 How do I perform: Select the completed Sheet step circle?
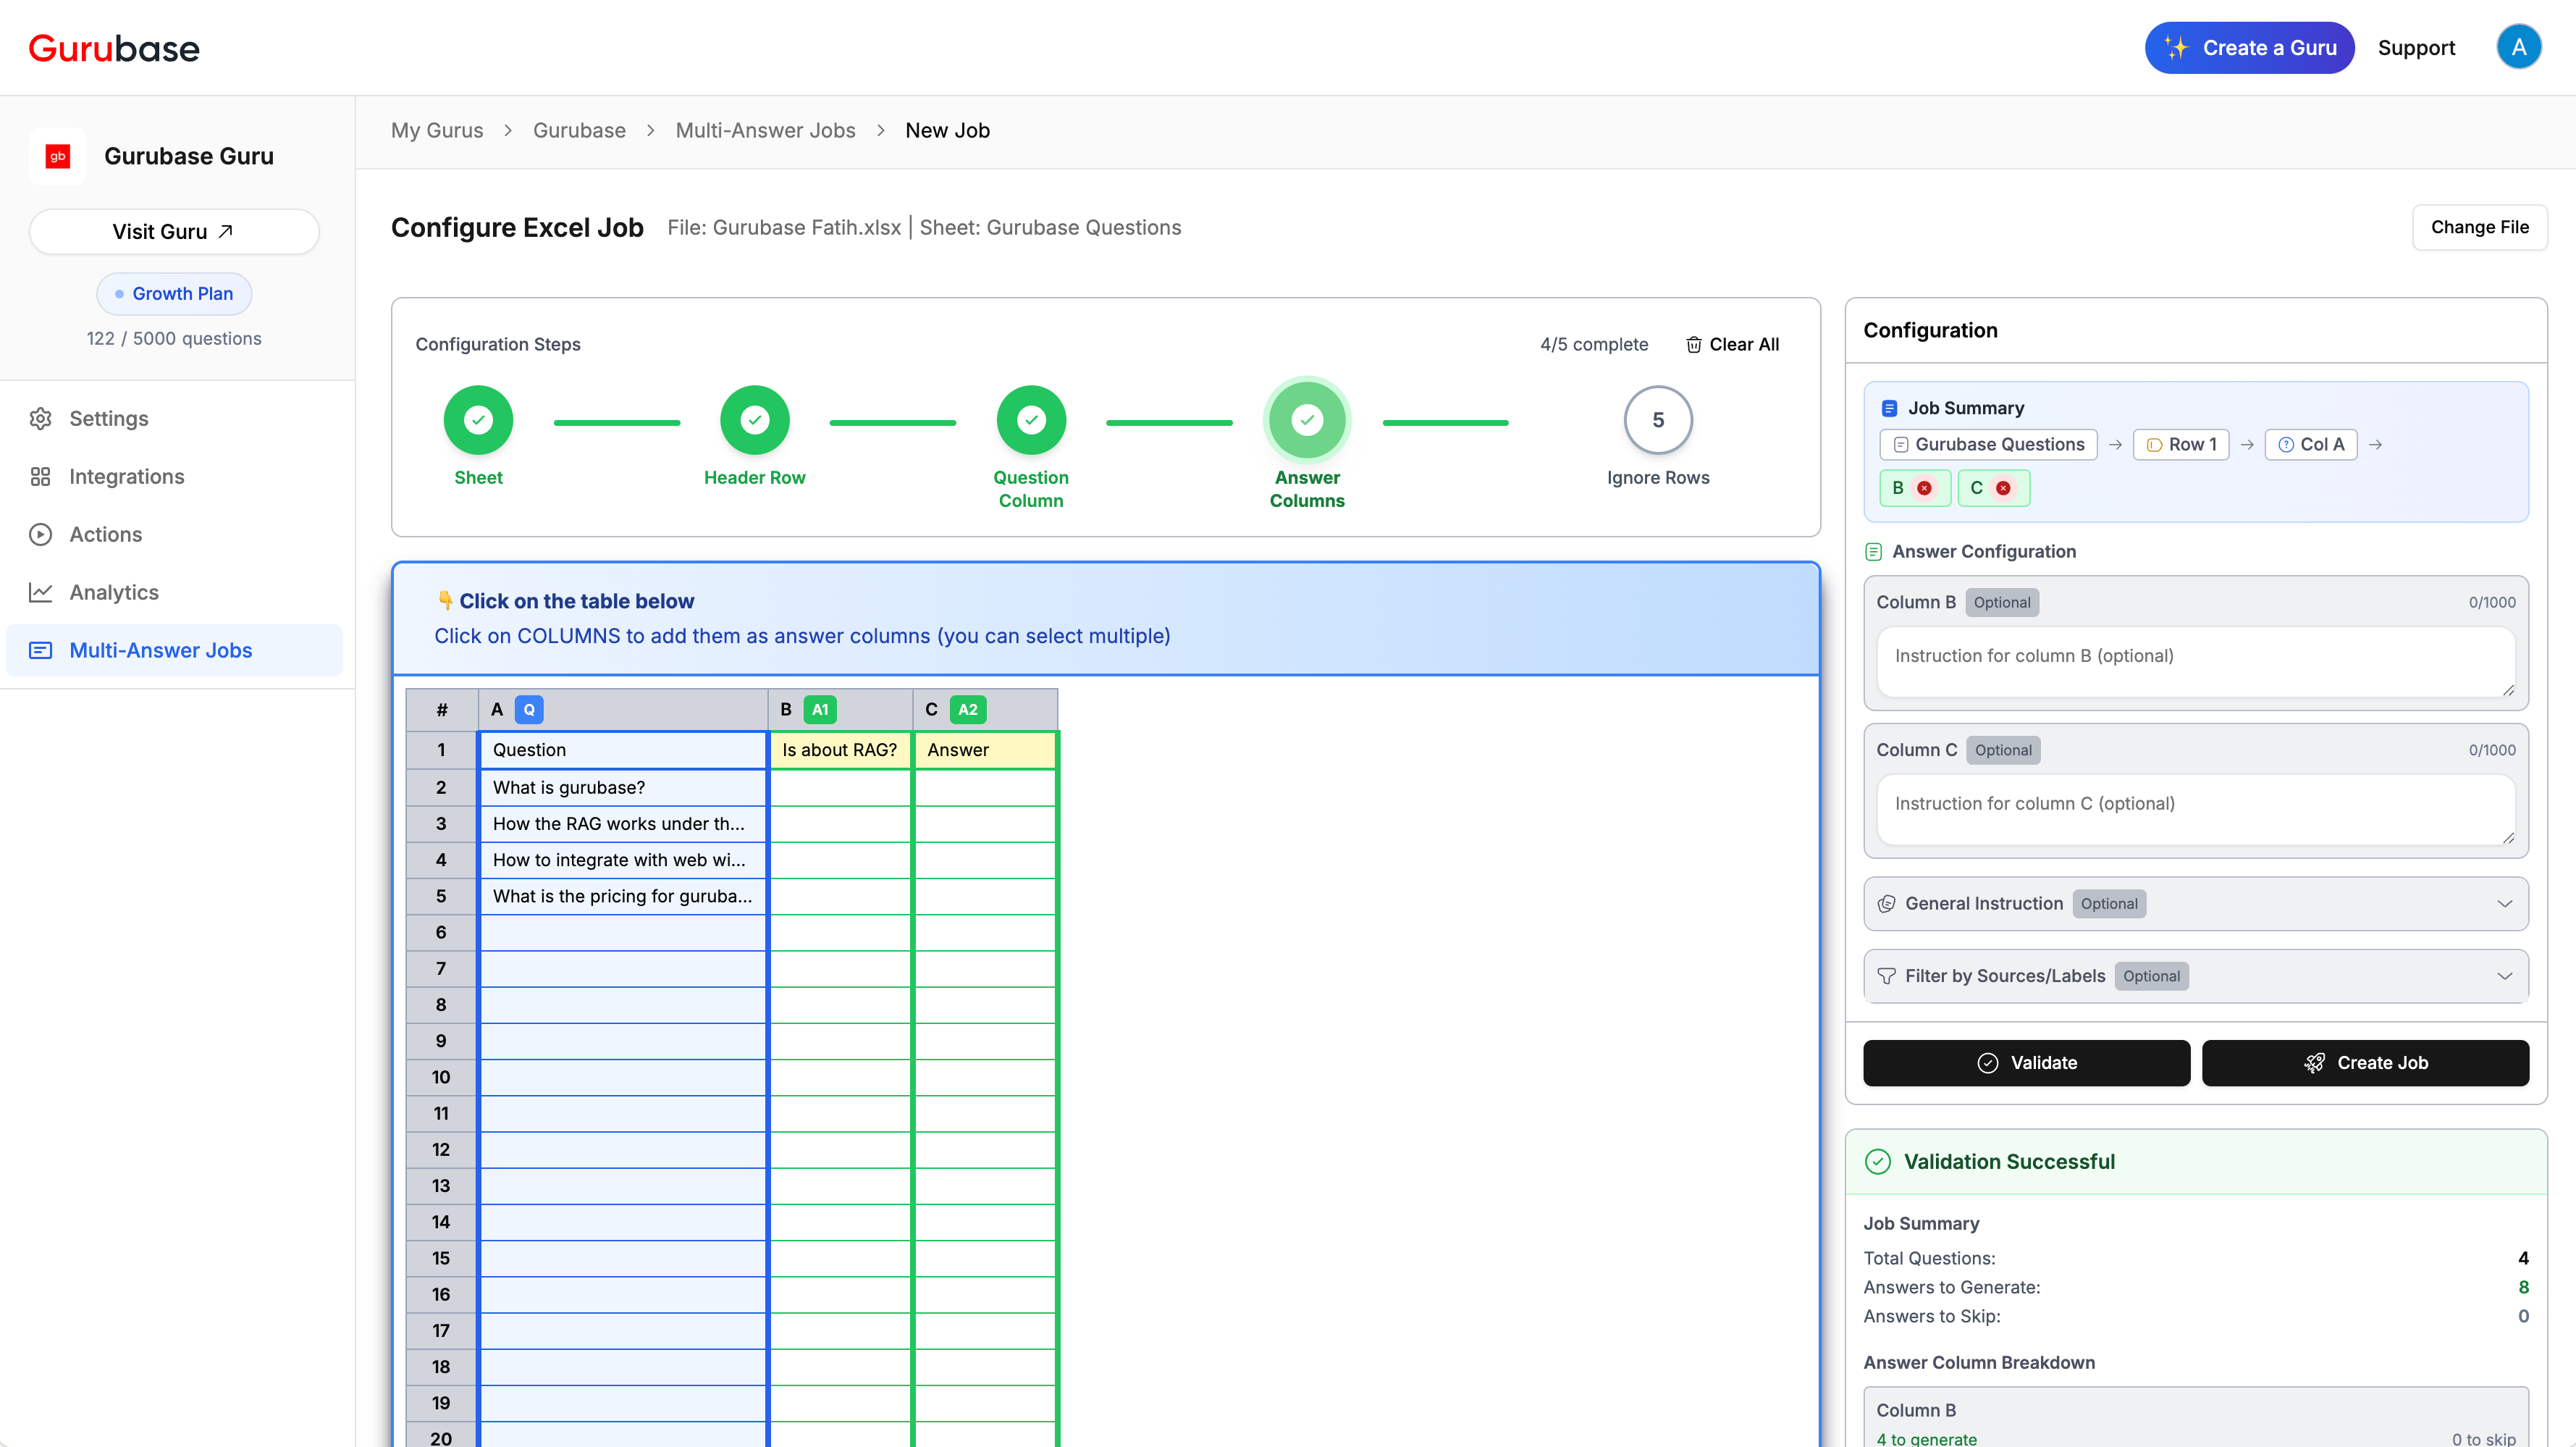(478, 420)
